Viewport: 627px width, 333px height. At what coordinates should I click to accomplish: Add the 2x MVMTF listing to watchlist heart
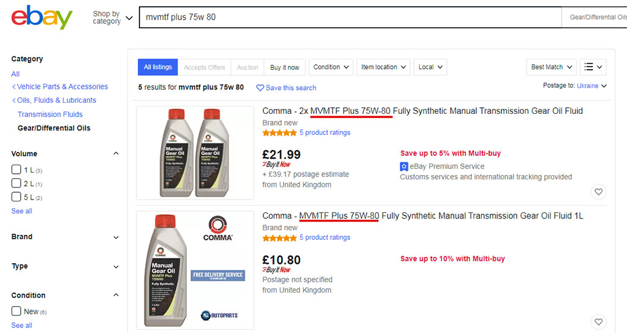(x=598, y=192)
